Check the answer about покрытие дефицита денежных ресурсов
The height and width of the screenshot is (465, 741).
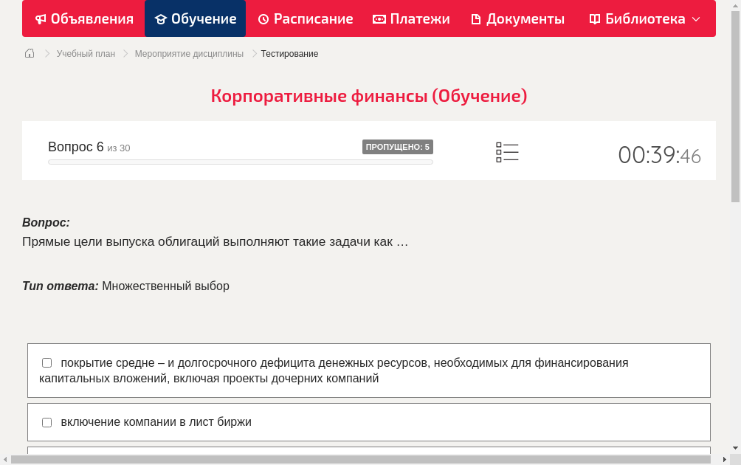tap(46, 362)
